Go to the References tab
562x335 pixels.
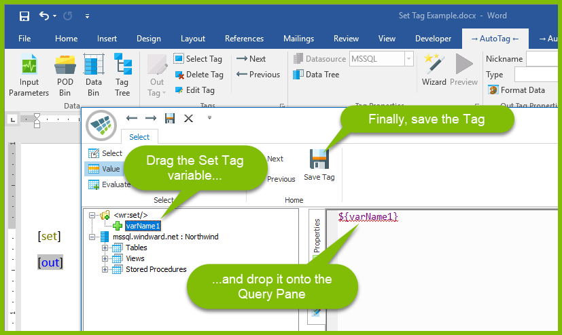[244, 39]
